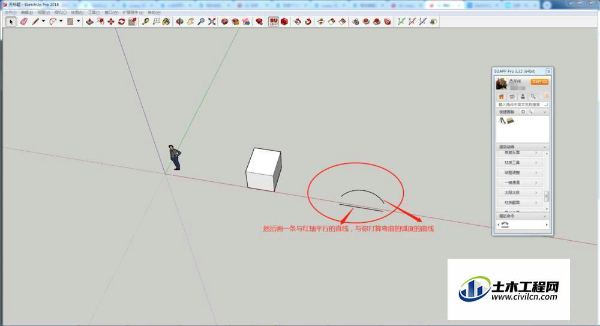Screen dimensions: 600x326
Task: Select the Push/Pull tool
Action: (x=89, y=22)
